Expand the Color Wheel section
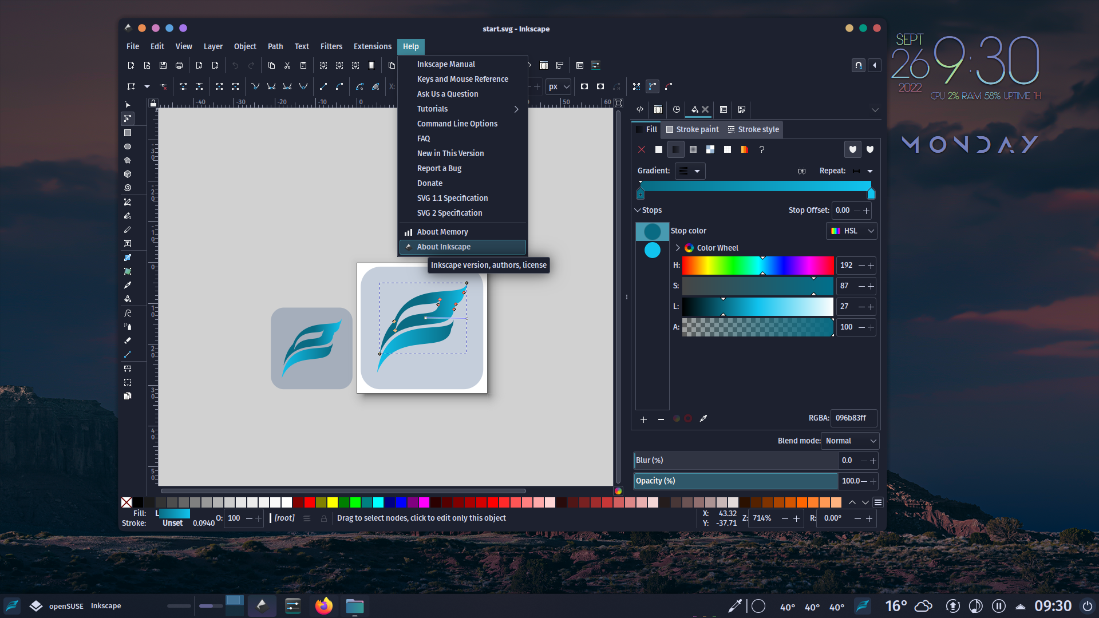This screenshot has height=618, width=1099. (x=678, y=248)
